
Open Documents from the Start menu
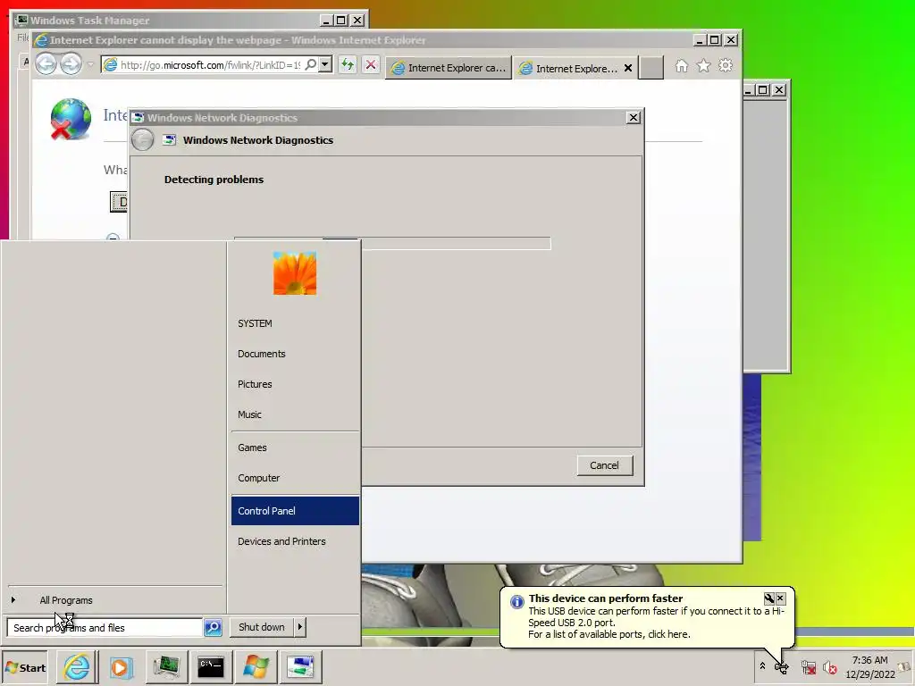pos(262,354)
